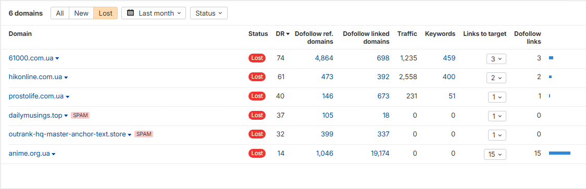Expand the caret next to dailymusings.top
The height and width of the screenshot is (189, 586).
[66, 116]
